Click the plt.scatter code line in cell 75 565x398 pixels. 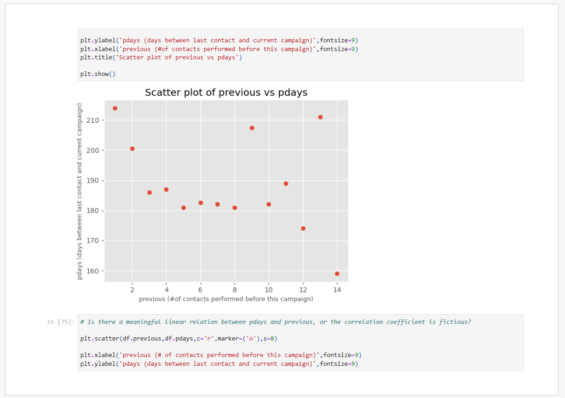[179, 339]
